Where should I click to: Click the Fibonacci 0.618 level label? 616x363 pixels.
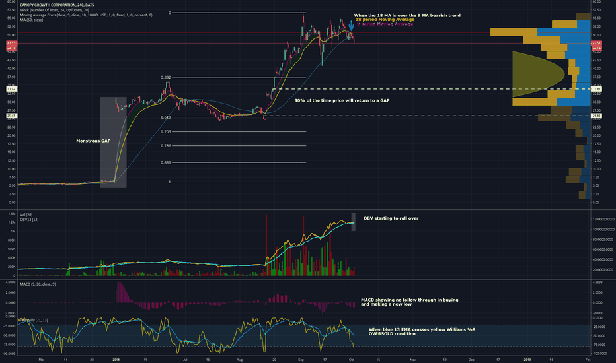click(x=165, y=117)
